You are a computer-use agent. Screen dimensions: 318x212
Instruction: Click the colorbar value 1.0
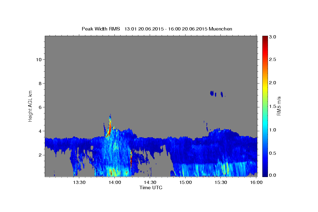coord(273,130)
